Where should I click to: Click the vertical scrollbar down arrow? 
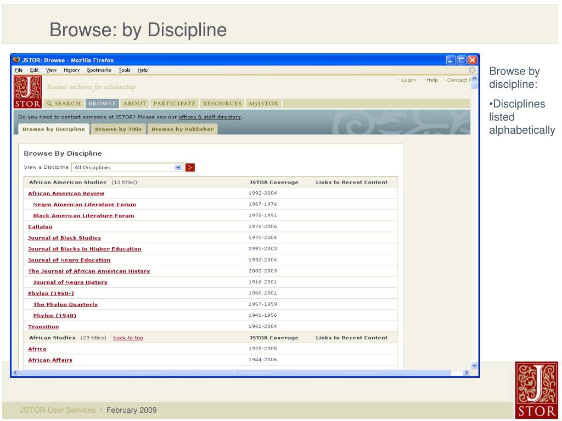pyautogui.click(x=474, y=366)
